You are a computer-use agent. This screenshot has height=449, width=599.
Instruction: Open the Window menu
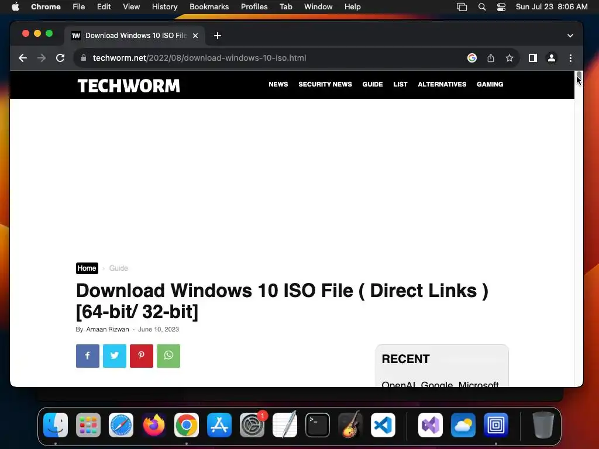pyautogui.click(x=318, y=6)
